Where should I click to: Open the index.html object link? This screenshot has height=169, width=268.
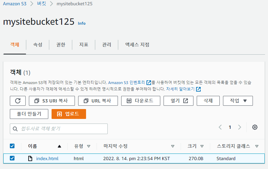(x=47, y=158)
